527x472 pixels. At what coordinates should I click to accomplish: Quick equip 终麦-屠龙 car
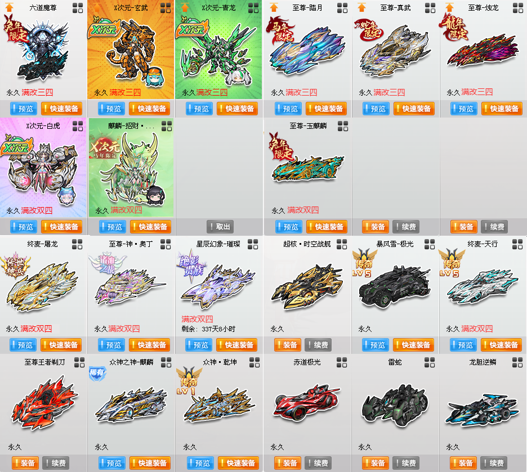(x=61, y=345)
